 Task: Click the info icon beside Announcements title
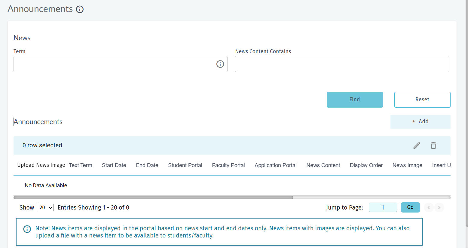tap(80, 9)
